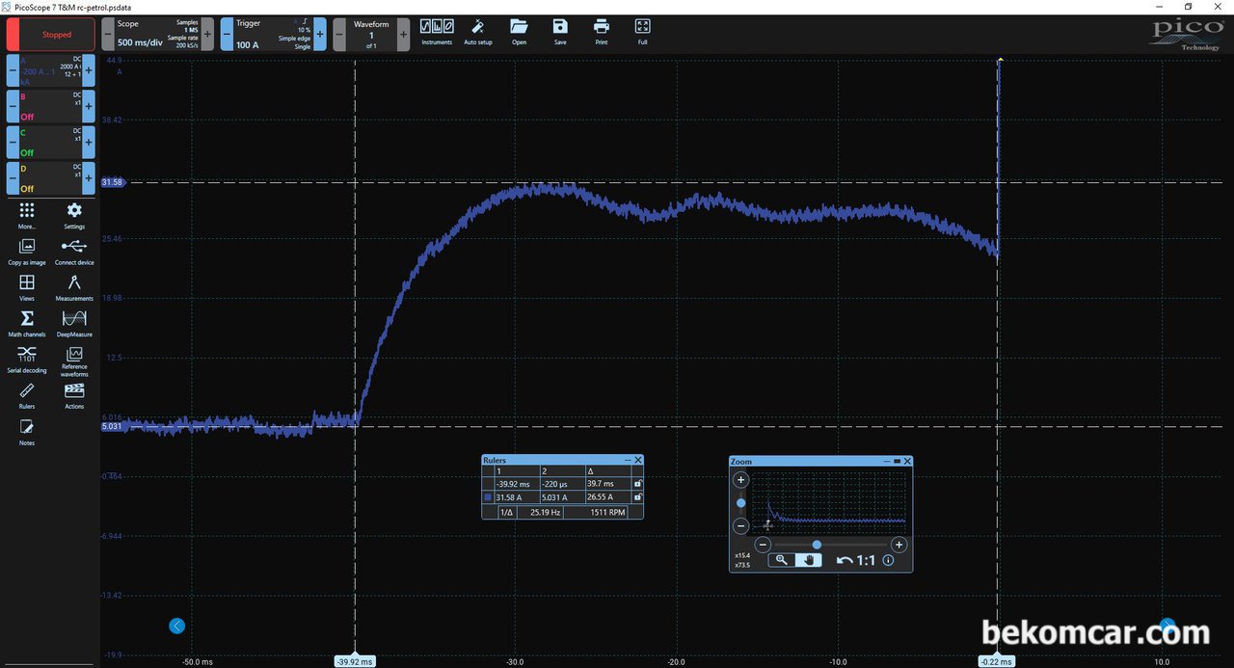Viewport: 1234px width, 668px height.
Task: Switch to Full screen view
Action: 642,32
